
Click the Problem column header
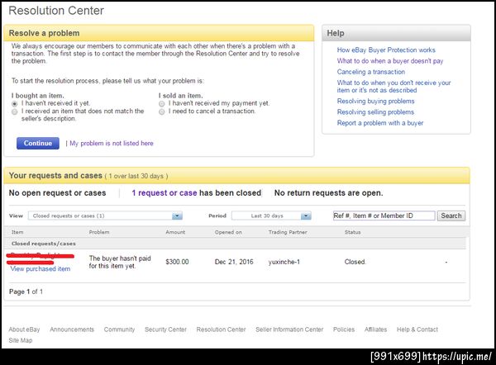pos(99,232)
